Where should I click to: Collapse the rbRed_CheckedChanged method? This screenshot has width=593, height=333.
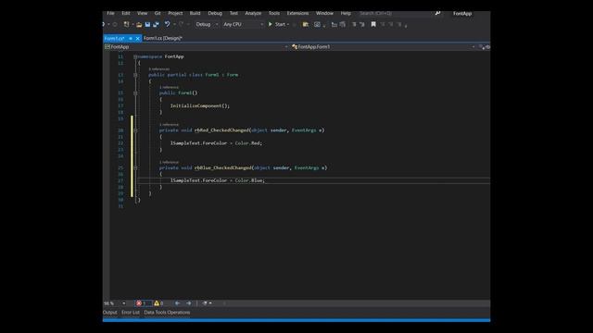pos(135,130)
